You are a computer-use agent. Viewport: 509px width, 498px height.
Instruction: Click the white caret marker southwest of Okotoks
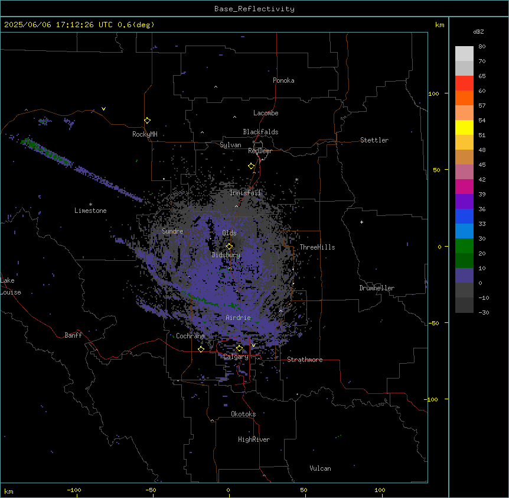(213, 421)
